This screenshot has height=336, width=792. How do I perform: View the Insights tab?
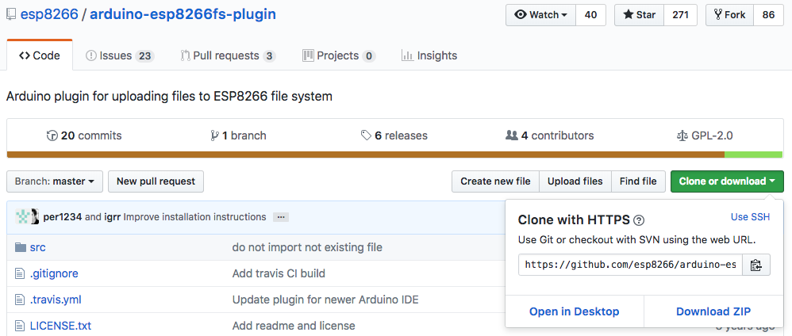(429, 55)
